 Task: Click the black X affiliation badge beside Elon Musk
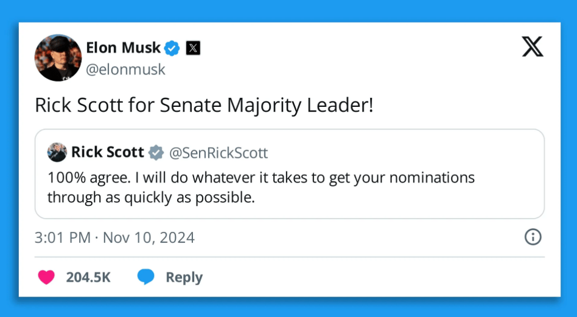point(192,48)
